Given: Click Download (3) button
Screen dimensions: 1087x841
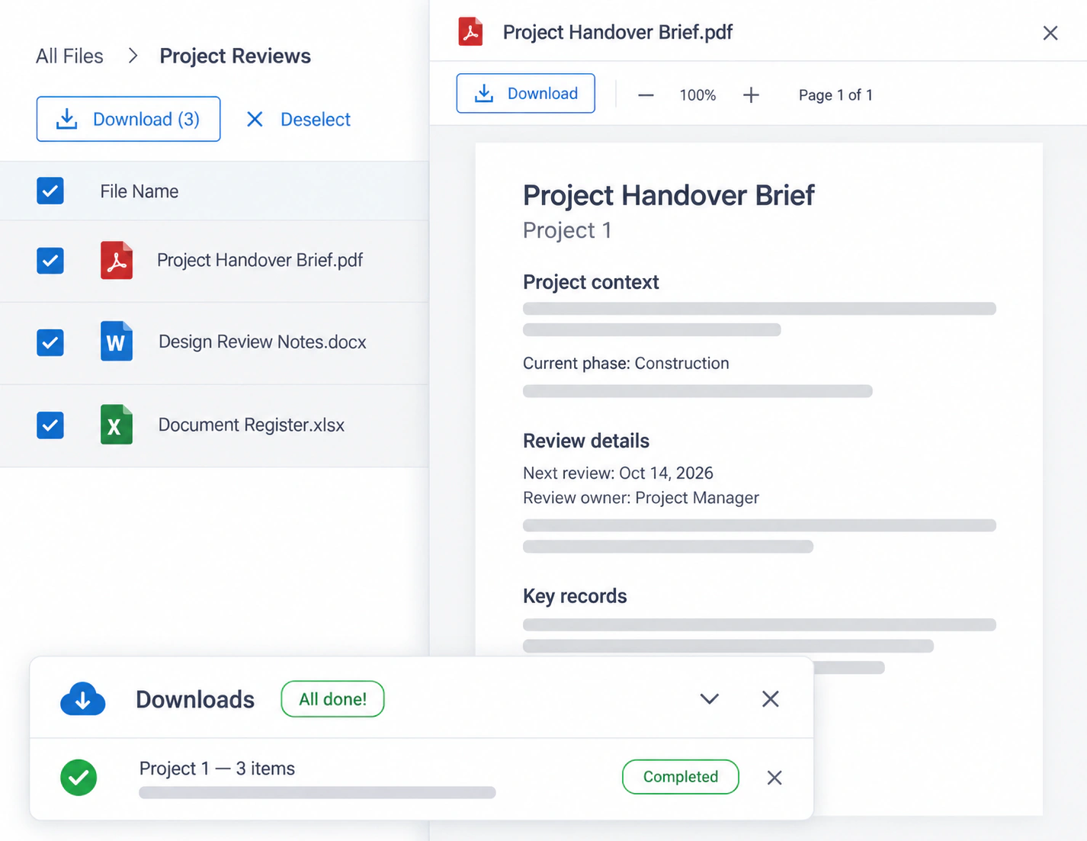Looking at the screenshot, I should click(128, 119).
